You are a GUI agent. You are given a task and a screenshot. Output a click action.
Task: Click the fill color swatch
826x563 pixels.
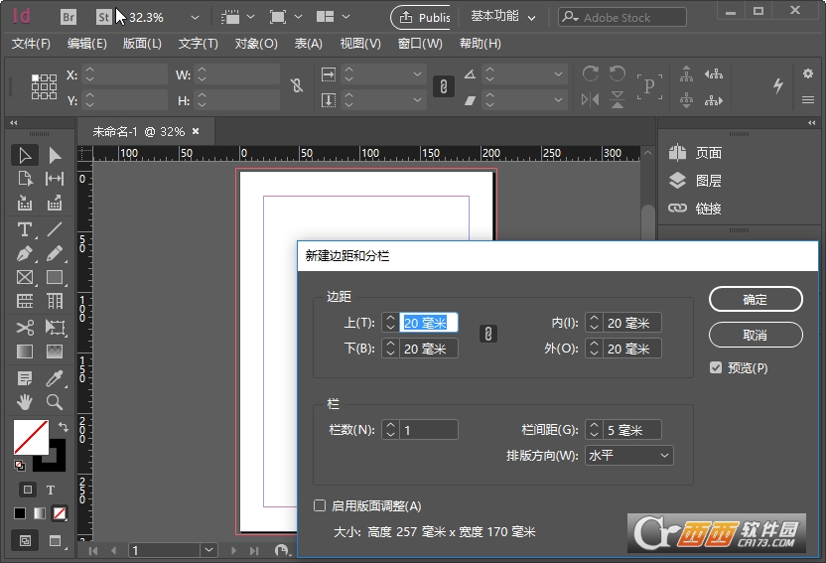coord(31,437)
